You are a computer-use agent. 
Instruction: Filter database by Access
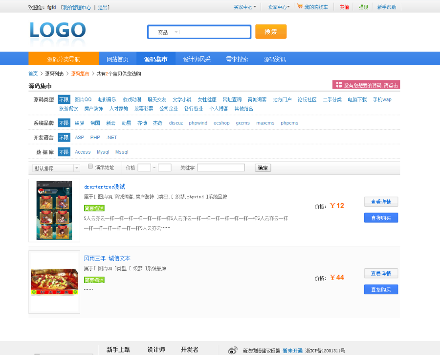pyautogui.click(x=83, y=152)
